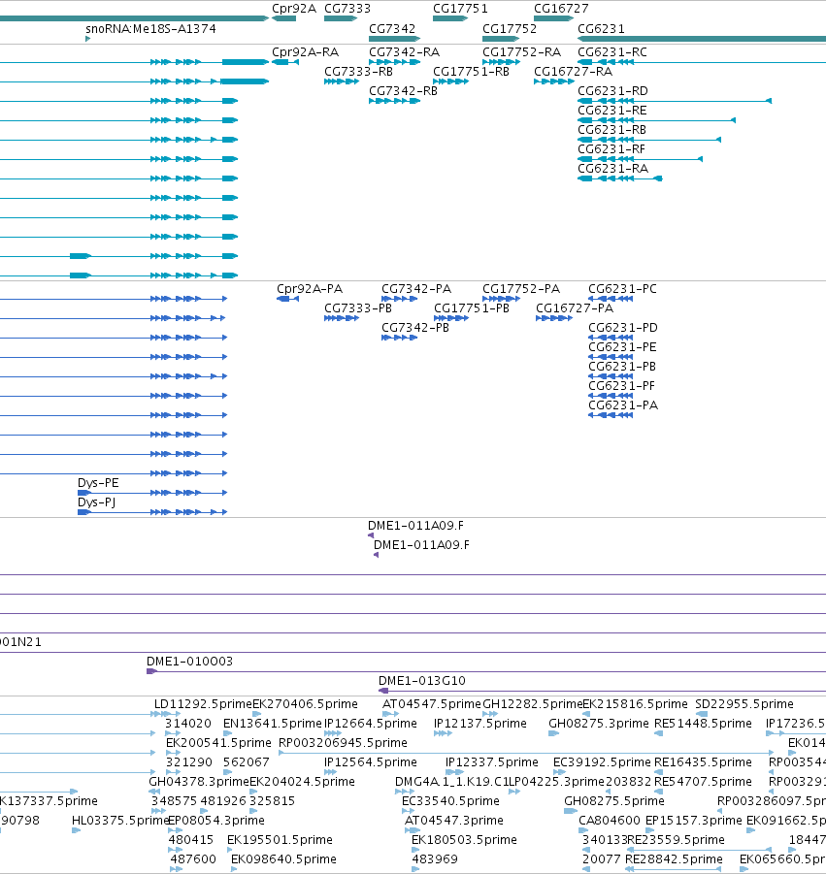Click the CG6231-RC transcript label
Screen dimensions: 826x874
tap(611, 52)
